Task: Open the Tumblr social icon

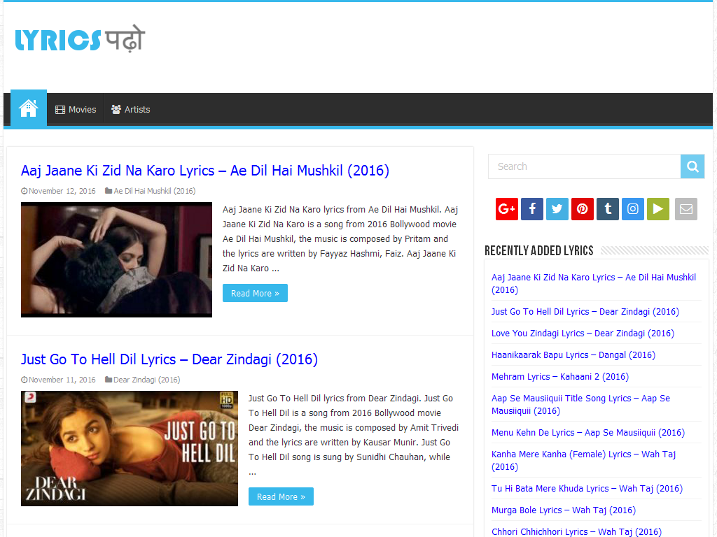Action: pos(608,209)
